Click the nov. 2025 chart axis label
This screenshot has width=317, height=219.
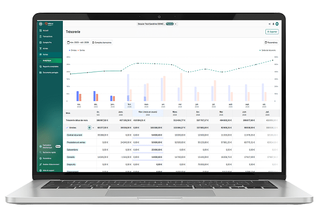(79, 106)
